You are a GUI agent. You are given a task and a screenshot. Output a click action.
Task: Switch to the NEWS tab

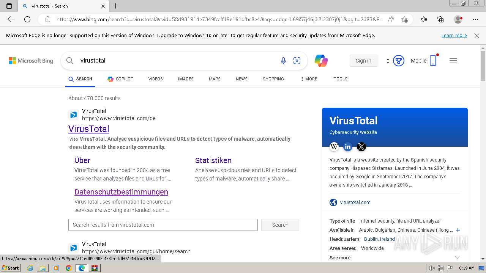click(241, 79)
